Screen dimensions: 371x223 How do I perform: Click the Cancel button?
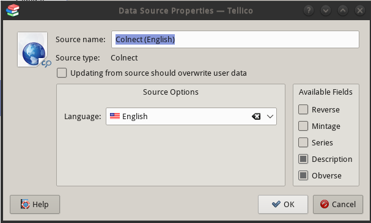coord(338,204)
